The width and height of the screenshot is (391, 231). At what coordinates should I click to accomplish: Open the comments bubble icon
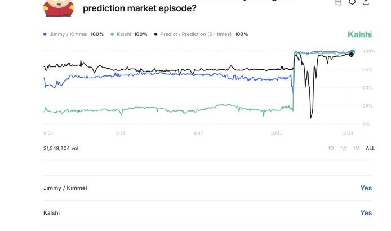pyautogui.click(x=352, y=2)
